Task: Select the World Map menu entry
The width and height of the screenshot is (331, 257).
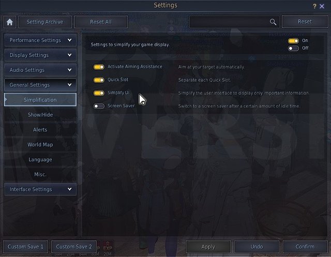Action: point(40,145)
